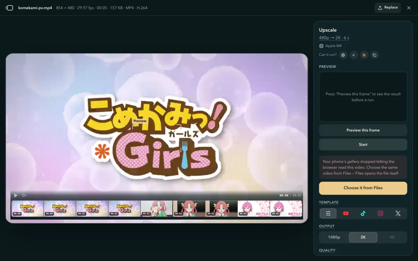Click the QUALITY section label

(x=327, y=250)
